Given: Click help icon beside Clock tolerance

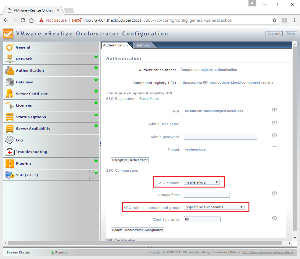Looking at the screenshot, I should 274,218.
